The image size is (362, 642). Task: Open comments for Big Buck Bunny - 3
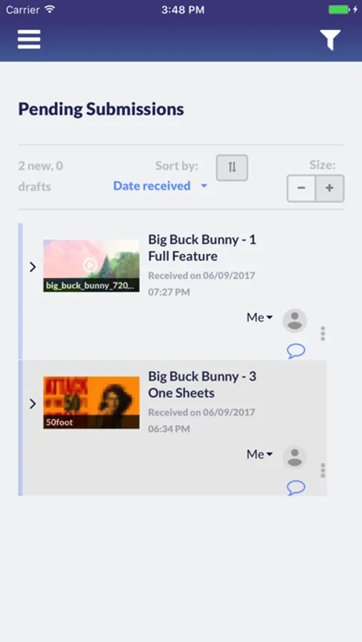[x=296, y=488]
